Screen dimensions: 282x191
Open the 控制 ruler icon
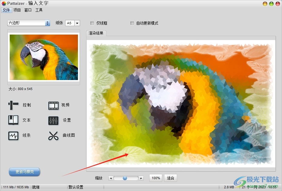[13, 105]
